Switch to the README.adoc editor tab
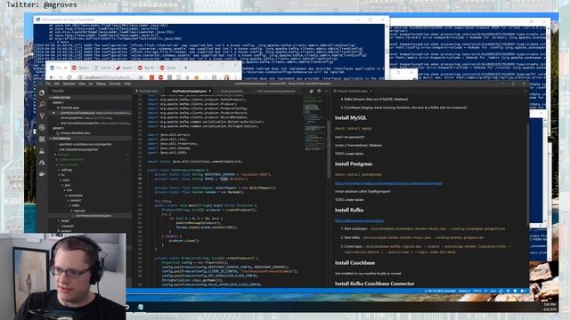This screenshot has width=570, height=320. 149,91
